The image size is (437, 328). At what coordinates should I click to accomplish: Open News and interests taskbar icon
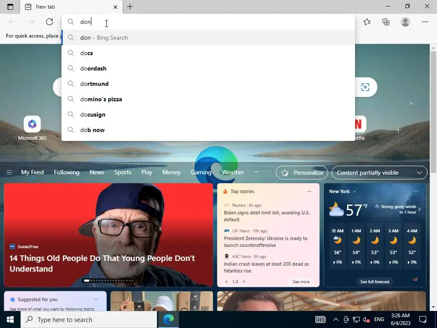(320, 319)
